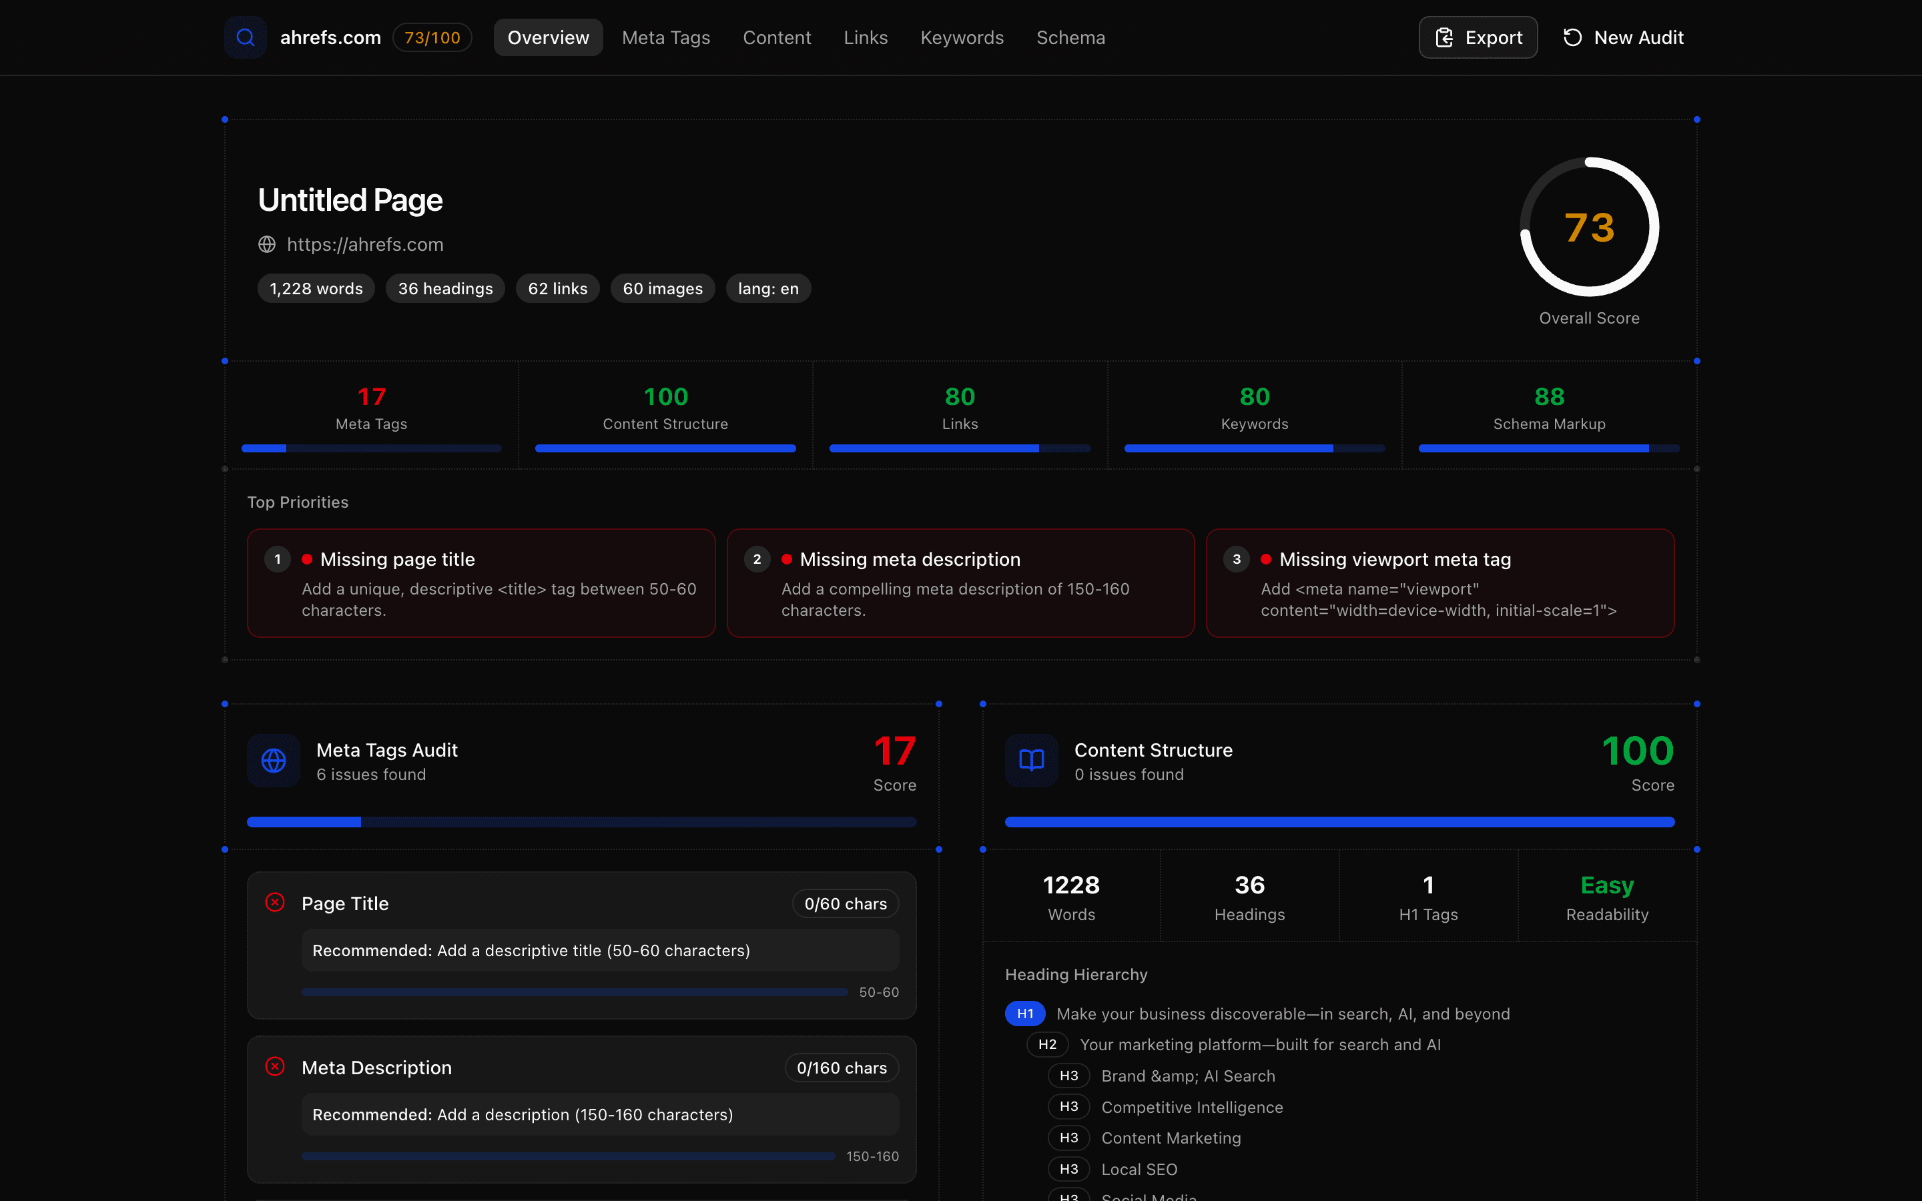Click the Export button
This screenshot has height=1201, width=1922.
[1478, 37]
